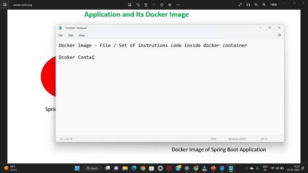Open the Chat app from the taskbar
The height and width of the screenshot is (173, 308).
[116, 168]
